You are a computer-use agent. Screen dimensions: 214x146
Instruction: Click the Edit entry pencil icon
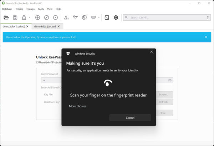tap(46, 17)
